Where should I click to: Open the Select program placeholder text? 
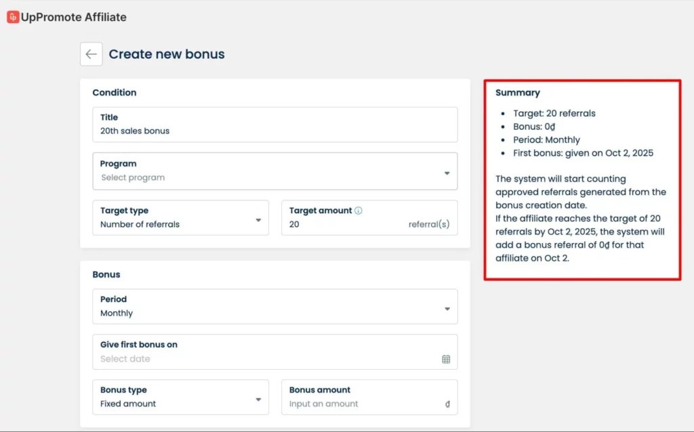[133, 177]
